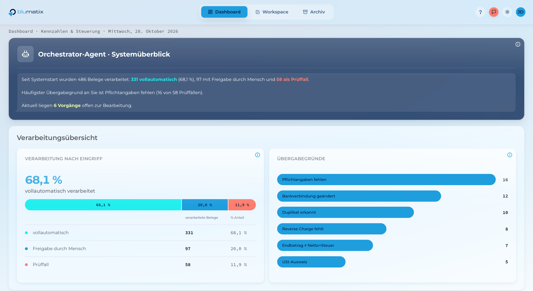533x291 pixels.
Task: Click the 'vollautomatisch' table row label
Action: coord(51,233)
